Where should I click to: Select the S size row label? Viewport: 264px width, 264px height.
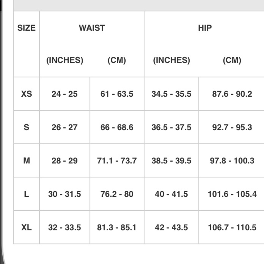coord(26,127)
